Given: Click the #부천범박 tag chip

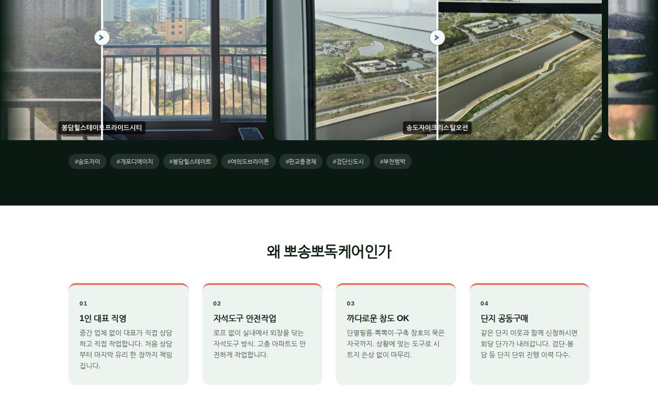Looking at the screenshot, I should tap(393, 162).
